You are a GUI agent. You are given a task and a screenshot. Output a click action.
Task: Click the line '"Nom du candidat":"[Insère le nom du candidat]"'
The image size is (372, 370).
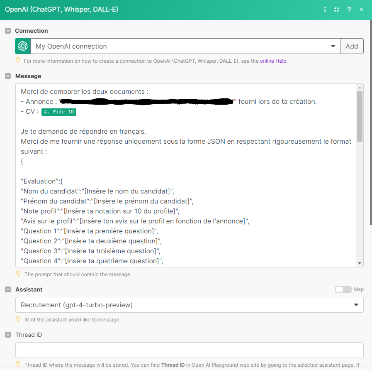coord(97,191)
